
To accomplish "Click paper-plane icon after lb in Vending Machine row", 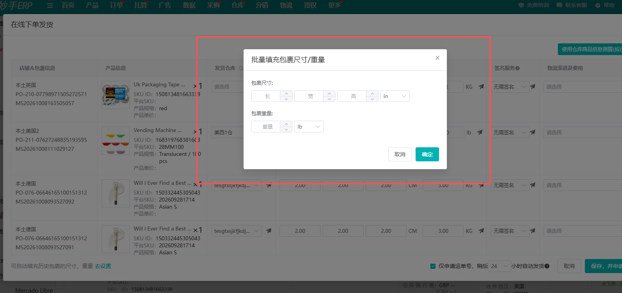I will pyautogui.click(x=480, y=132).
